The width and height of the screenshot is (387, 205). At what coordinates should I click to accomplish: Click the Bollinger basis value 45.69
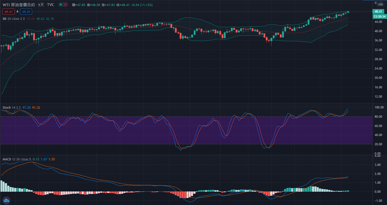point(31,19)
